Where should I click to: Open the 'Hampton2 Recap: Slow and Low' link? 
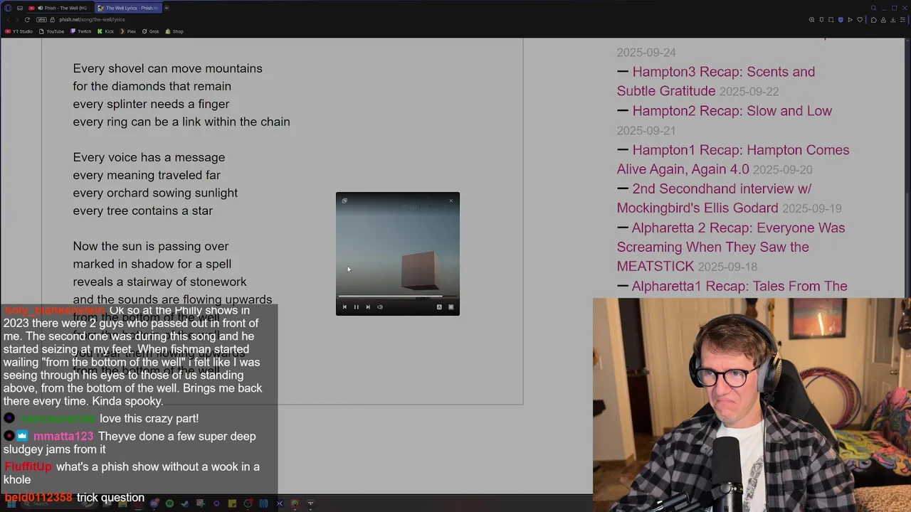[732, 111]
